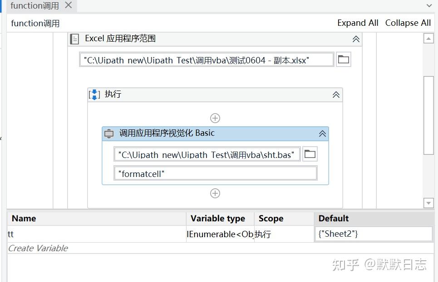Click the scrollbar up arrow icon
Image resolution: width=438 pixels, height=282 pixels.
click(x=428, y=38)
